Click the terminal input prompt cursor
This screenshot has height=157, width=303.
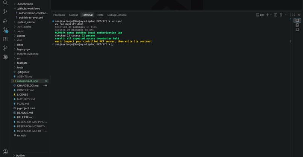pyautogui.click(x=112, y=44)
